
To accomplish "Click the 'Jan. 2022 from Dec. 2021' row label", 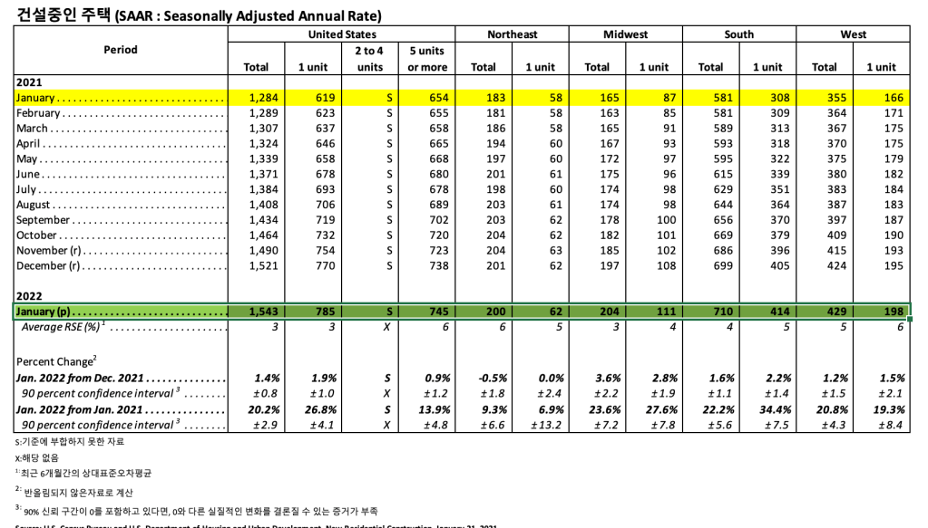I will 82,378.
